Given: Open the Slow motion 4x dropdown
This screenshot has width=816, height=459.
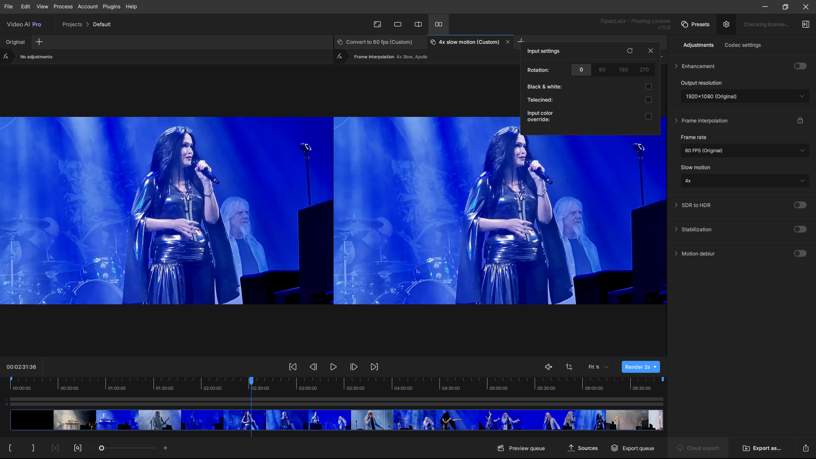Looking at the screenshot, I should coord(745,181).
